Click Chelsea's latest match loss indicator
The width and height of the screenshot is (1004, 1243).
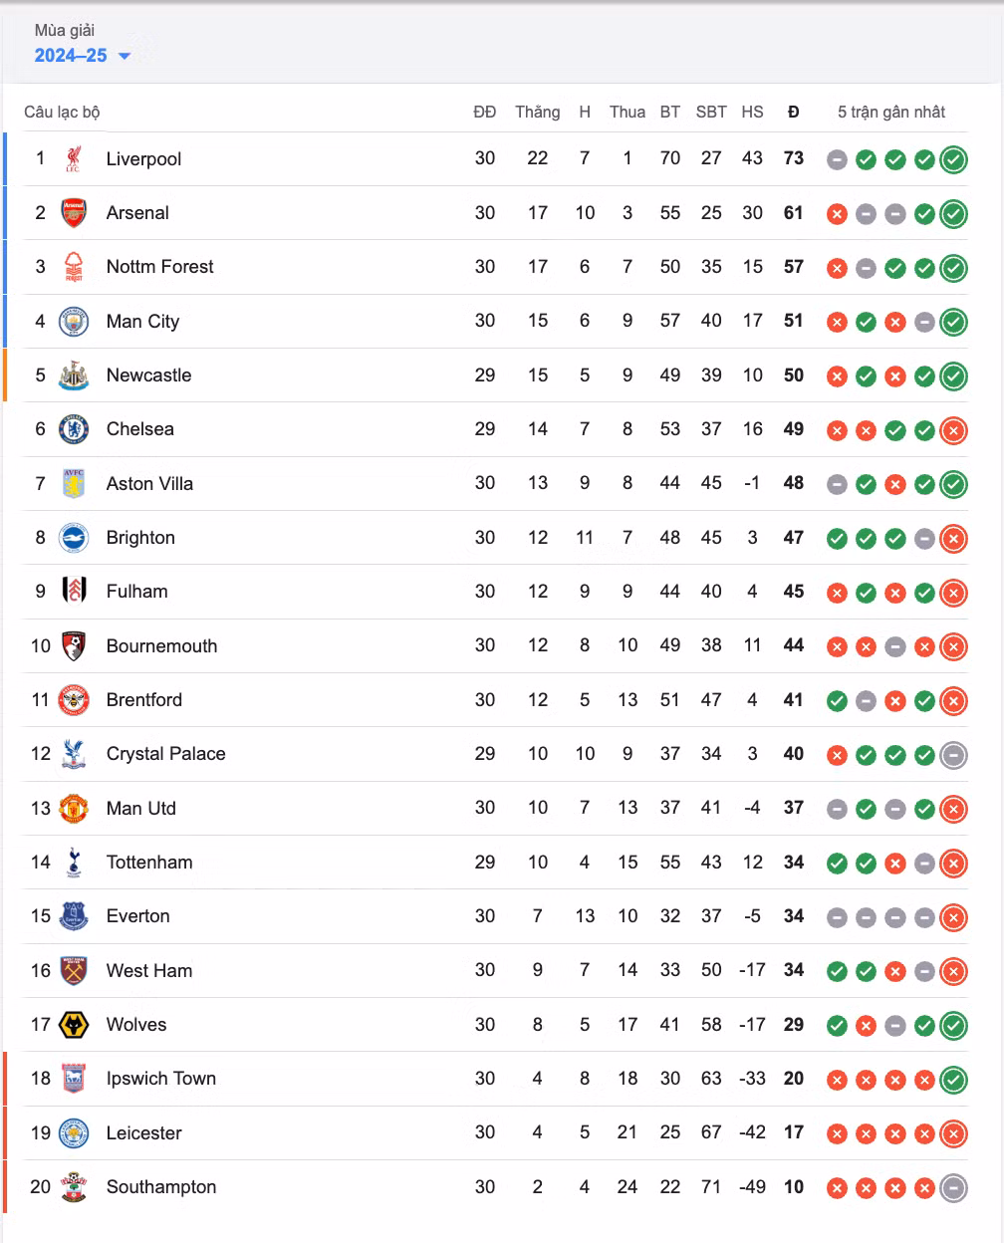pos(953,430)
